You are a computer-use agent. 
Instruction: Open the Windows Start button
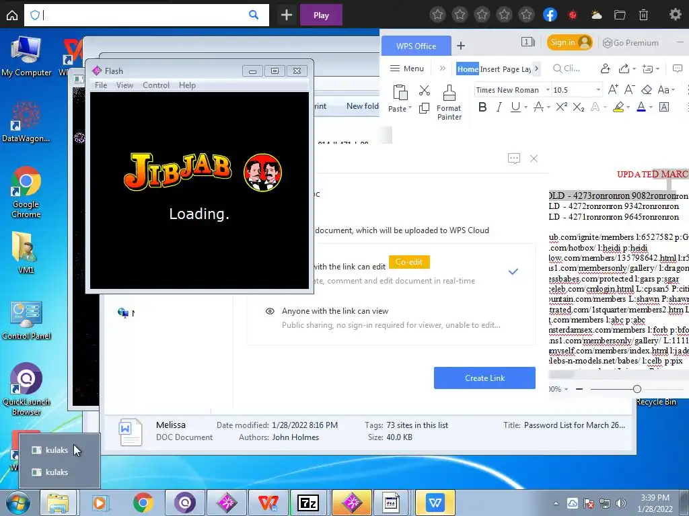tap(17, 503)
